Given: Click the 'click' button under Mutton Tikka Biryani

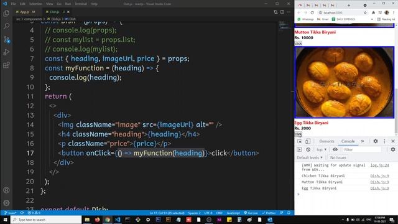Looking at the screenshot, I should pos(298,44).
